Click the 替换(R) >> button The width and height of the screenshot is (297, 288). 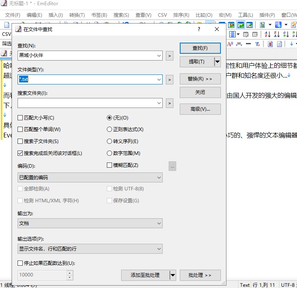coord(200,79)
